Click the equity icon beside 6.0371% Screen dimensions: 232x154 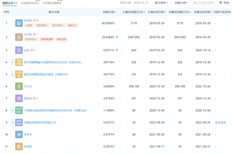(117, 50)
